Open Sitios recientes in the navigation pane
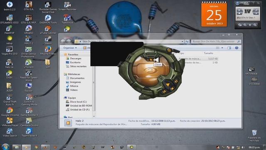Viewport: 266px width, 150px height. [78, 66]
